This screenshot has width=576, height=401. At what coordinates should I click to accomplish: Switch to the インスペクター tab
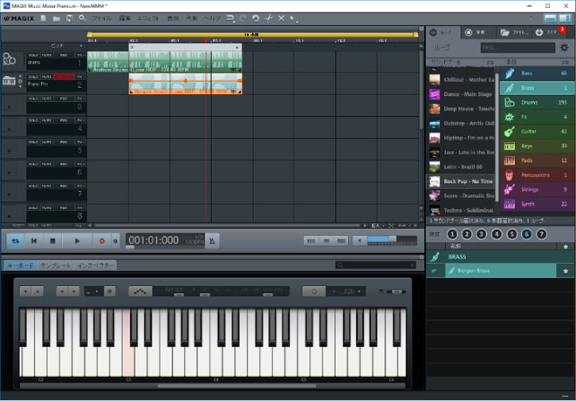[x=95, y=265]
